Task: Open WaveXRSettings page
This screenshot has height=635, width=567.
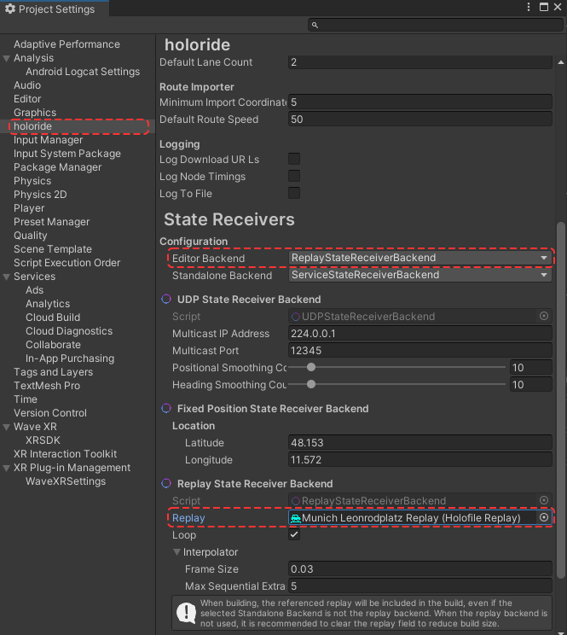Action: pyautogui.click(x=66, y=481)
